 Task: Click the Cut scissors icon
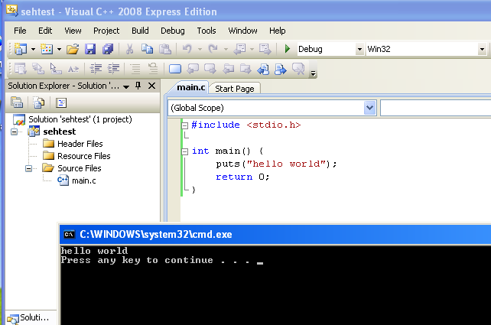(130, 49)
